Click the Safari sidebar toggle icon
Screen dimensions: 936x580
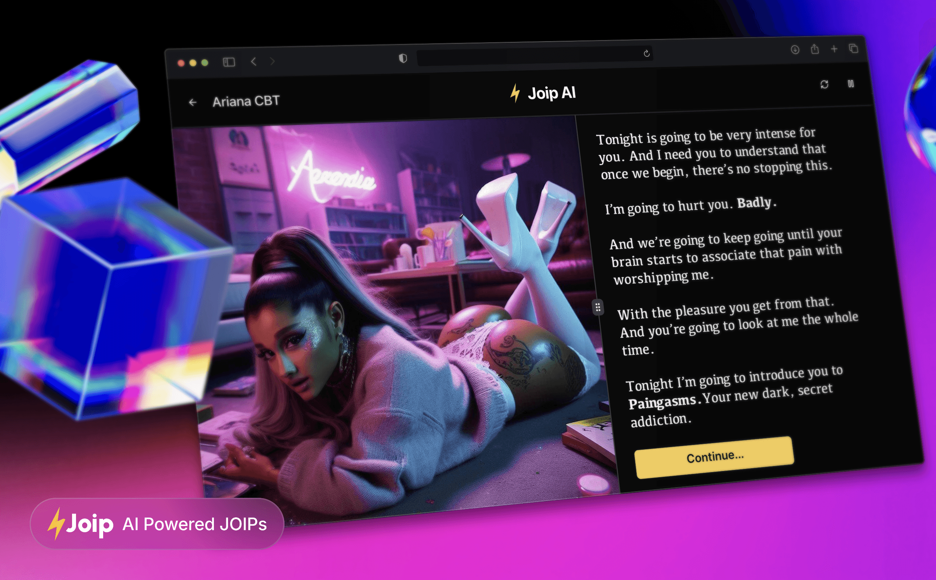229,62
